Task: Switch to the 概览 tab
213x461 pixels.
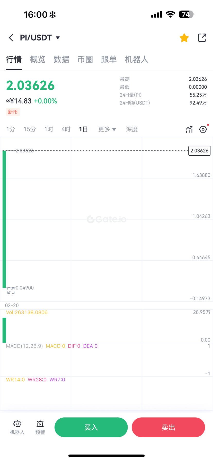Action: pos(38,60)
